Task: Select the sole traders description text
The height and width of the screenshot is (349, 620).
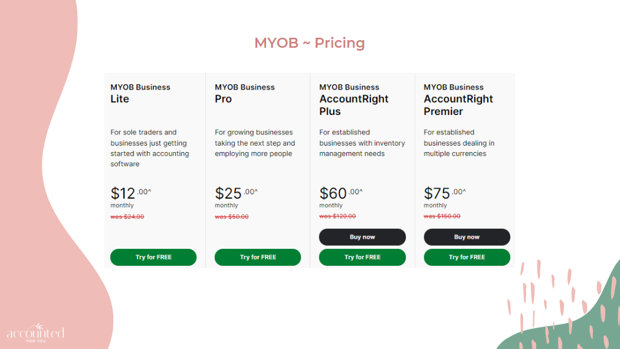Action: [x=150, y=148]
